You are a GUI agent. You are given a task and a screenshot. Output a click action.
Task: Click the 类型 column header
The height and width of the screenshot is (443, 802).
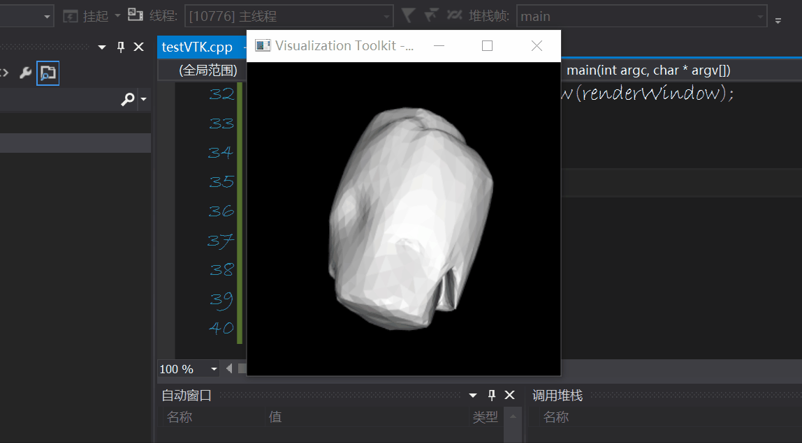486,417
